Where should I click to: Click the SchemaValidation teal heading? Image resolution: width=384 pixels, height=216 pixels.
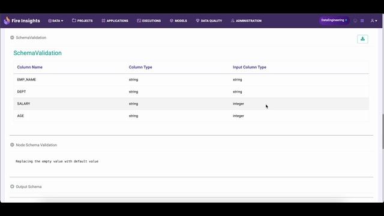point(37,53)
